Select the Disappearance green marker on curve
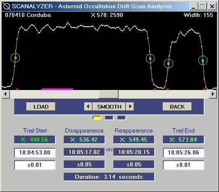 point(150,59)
